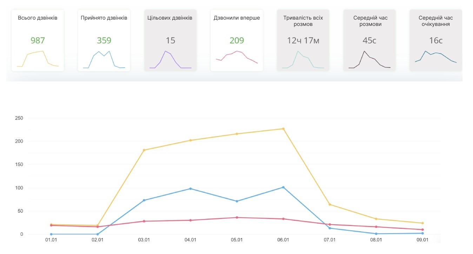Click the 200 y-axis label
Image resolution: width=473 pixels, height=254 pixels.
(19, 141)
